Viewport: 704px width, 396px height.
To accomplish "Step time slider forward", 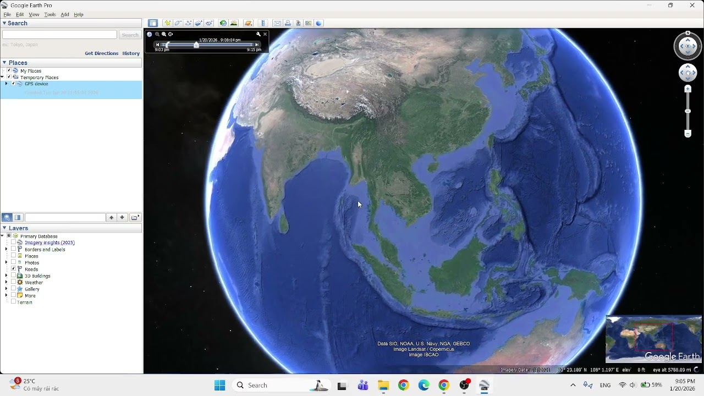I will [x=257, y=45].
